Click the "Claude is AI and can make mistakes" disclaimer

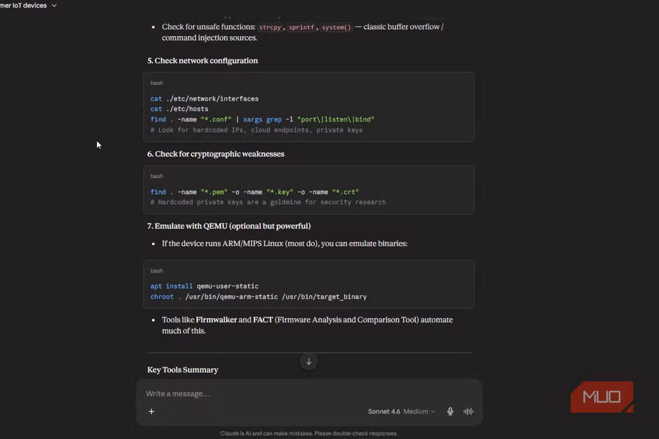[x=309, y=433]
